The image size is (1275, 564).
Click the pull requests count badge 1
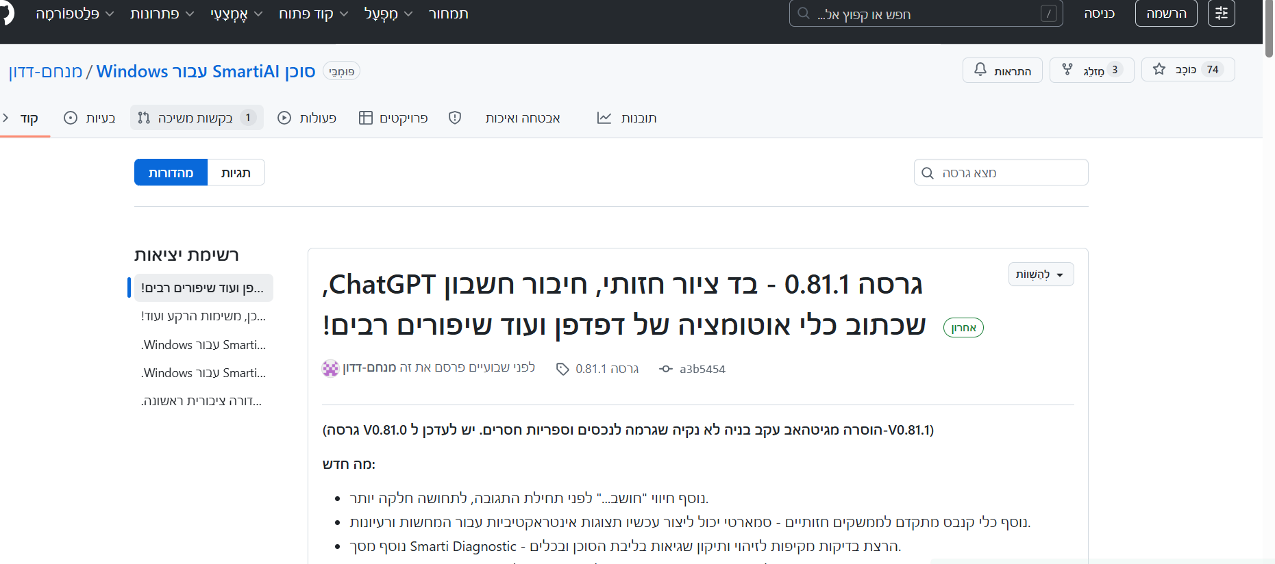point(248,118)
